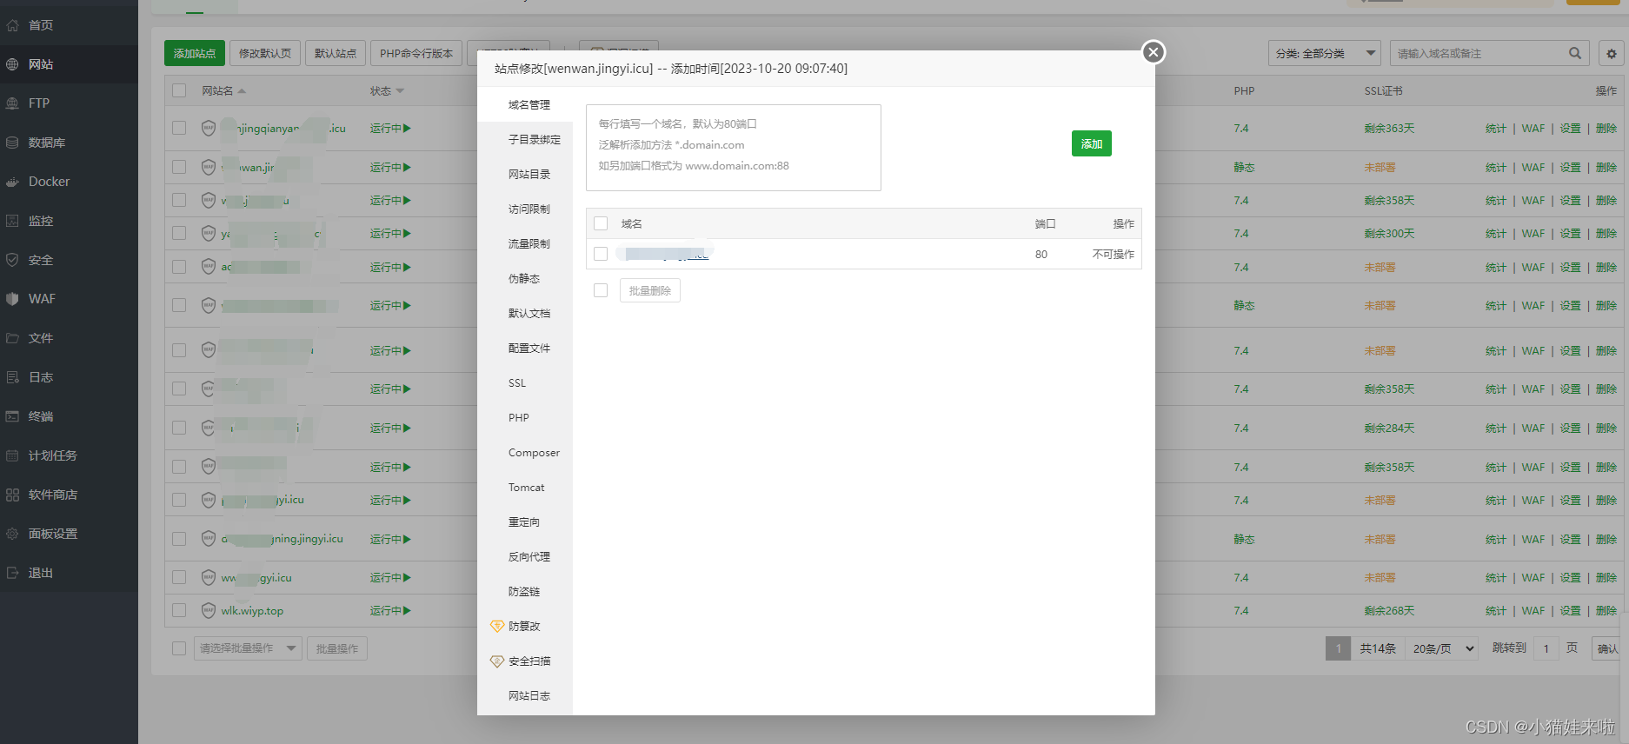
Task: Click the 修改默认页 button
Action: tap(265, 53)
